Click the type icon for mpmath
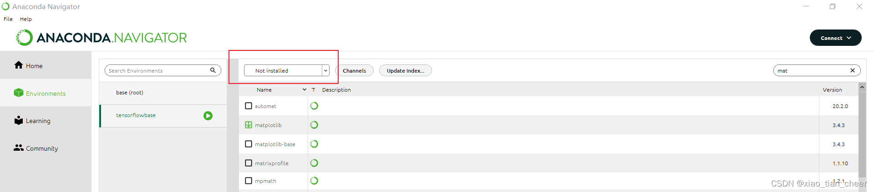 (x=314, y=181)
